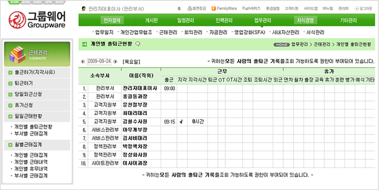
Task: Click the date field showing 2009-09-24
Action: point(99,61)
